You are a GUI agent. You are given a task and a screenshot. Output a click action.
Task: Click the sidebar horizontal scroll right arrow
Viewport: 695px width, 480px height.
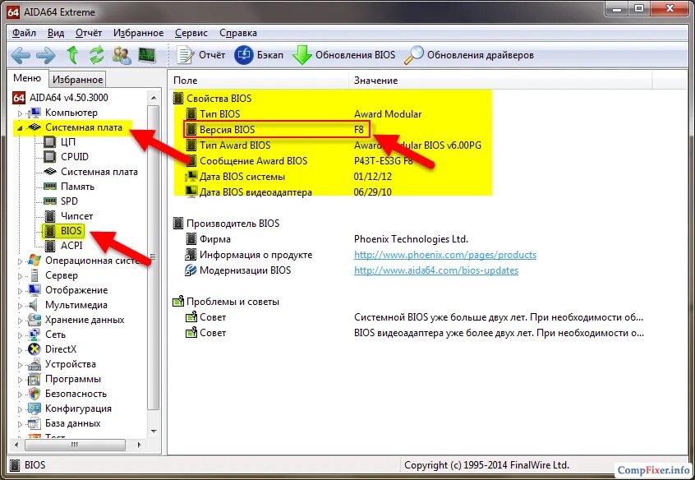click(139, 444)
